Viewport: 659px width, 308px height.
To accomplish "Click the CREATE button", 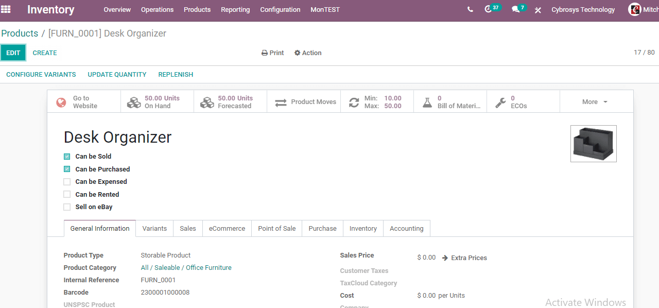I will click(x=45, y=53).
